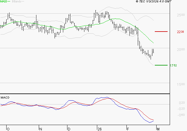
Task: Click the D month axis label
Action: pos(69,129)
